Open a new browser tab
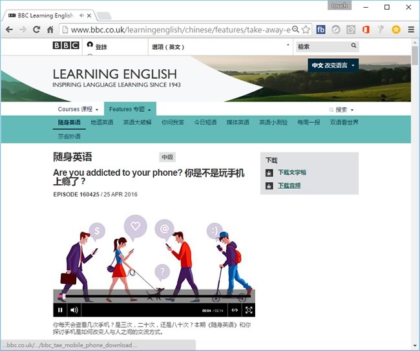 pyautogui.click(x=105, y=16)
